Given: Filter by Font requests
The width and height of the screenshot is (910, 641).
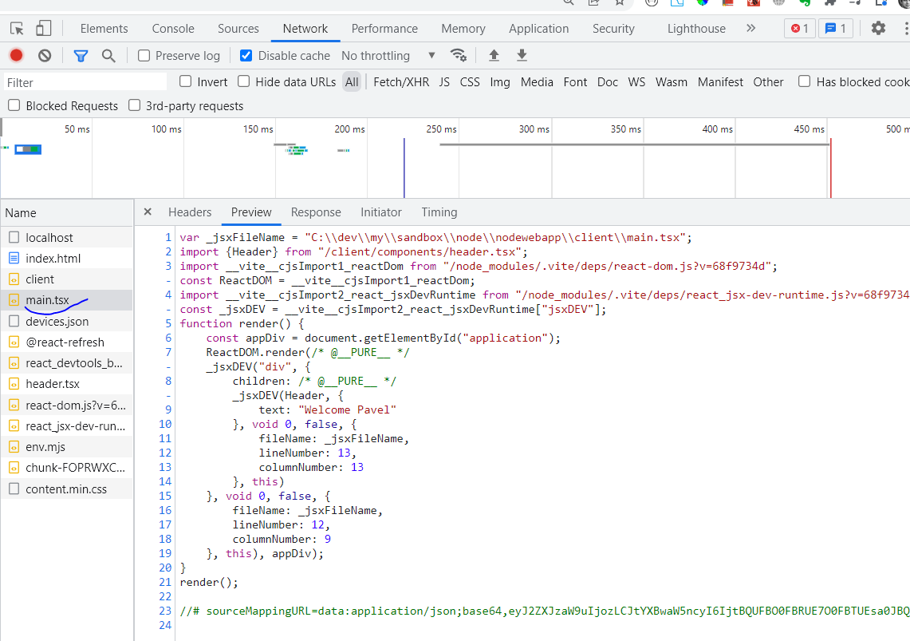Looking at the screenshot, I should pos(575,82).
